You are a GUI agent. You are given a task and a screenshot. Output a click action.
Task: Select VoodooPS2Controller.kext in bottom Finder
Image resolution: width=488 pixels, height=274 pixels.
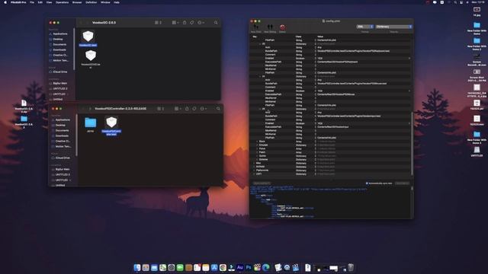pyautogui.click(x=111, y=126)
